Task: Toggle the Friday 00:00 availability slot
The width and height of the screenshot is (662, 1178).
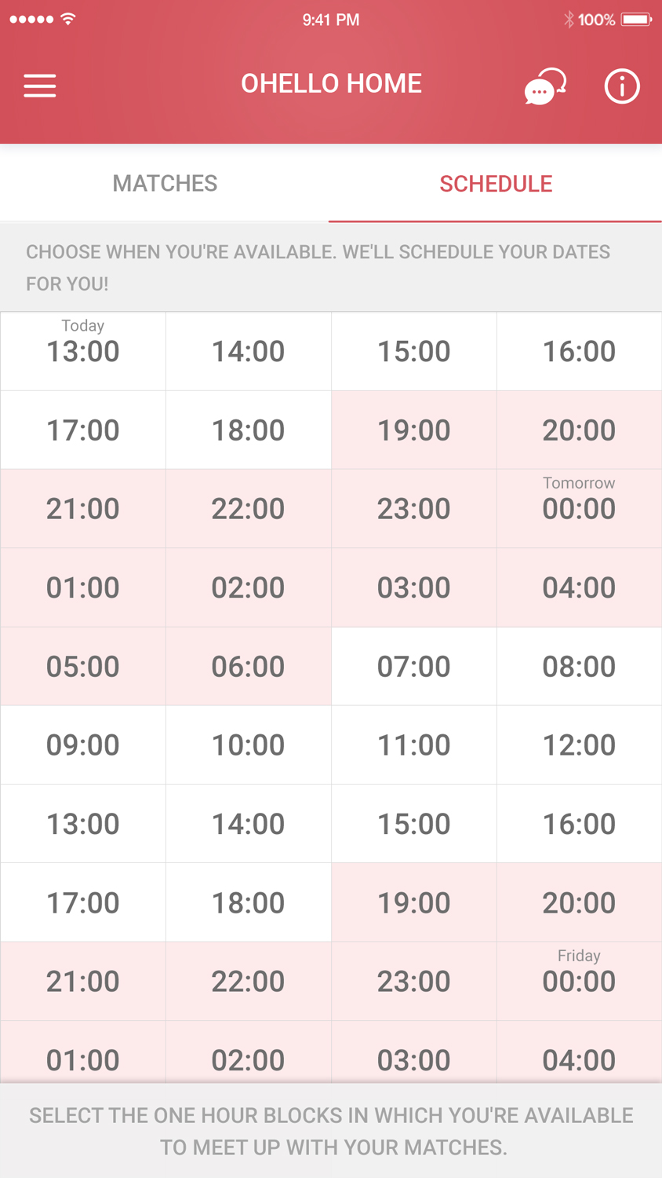Action: click(579, 981)
